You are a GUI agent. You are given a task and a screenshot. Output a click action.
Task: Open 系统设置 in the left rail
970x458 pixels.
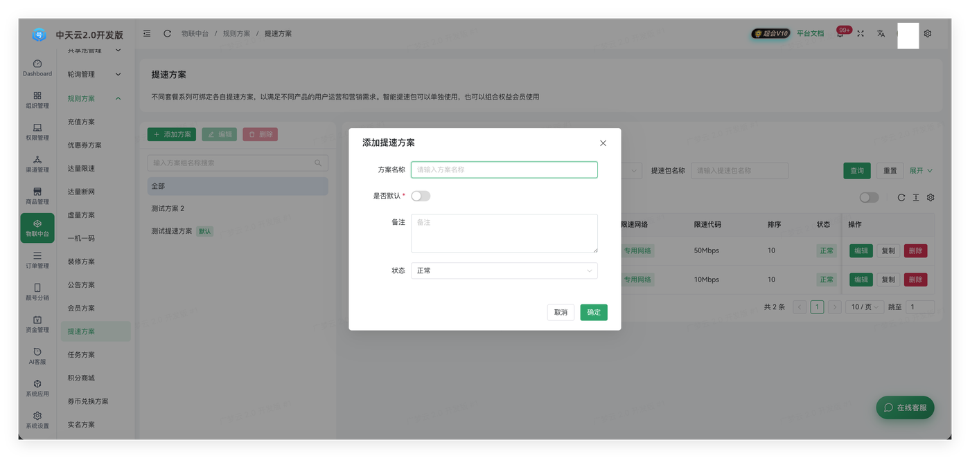tap(37, 420)
